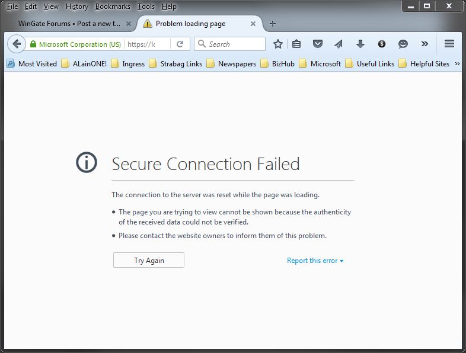Open the Bookmarks menu
This screenshot has width=466, height=353.
point(113,7)
